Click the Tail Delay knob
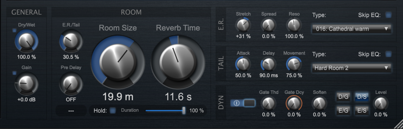This screenshot has width=403, height=129. [269, 64]
